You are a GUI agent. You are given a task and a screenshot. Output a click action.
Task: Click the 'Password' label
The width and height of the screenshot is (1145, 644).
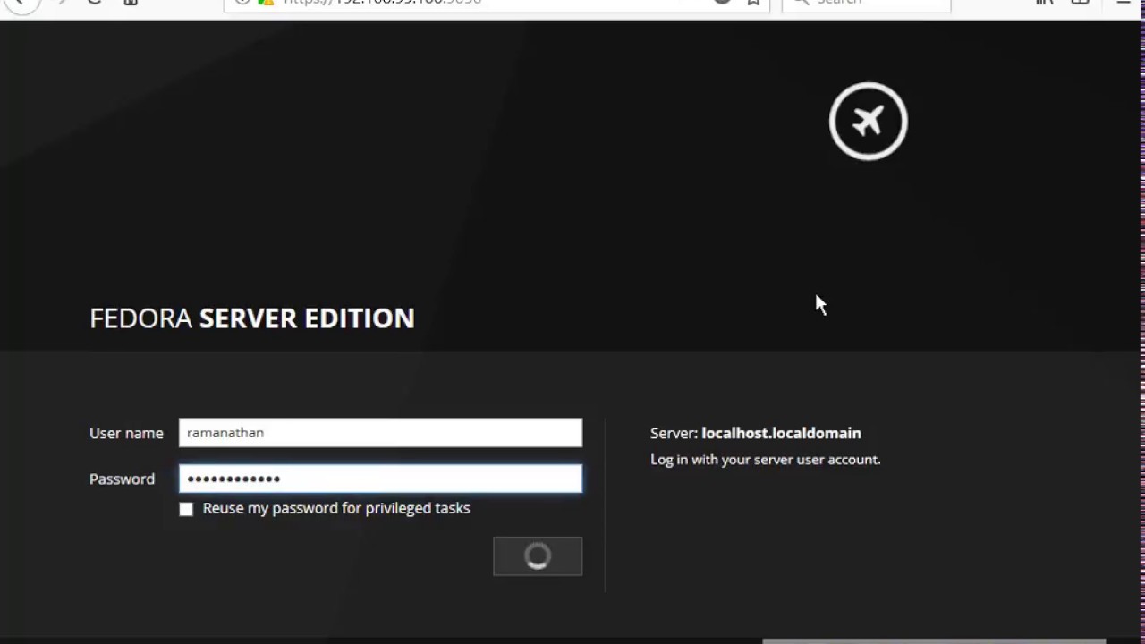(122, 479)
